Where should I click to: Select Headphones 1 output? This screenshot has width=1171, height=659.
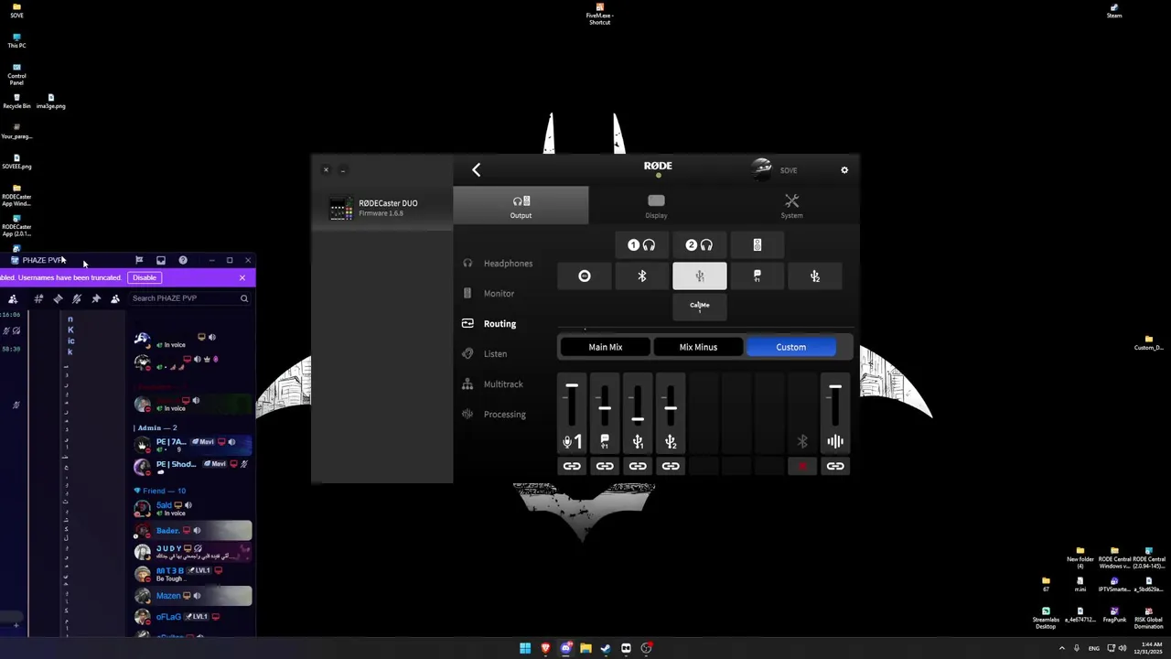click(641, 245)
